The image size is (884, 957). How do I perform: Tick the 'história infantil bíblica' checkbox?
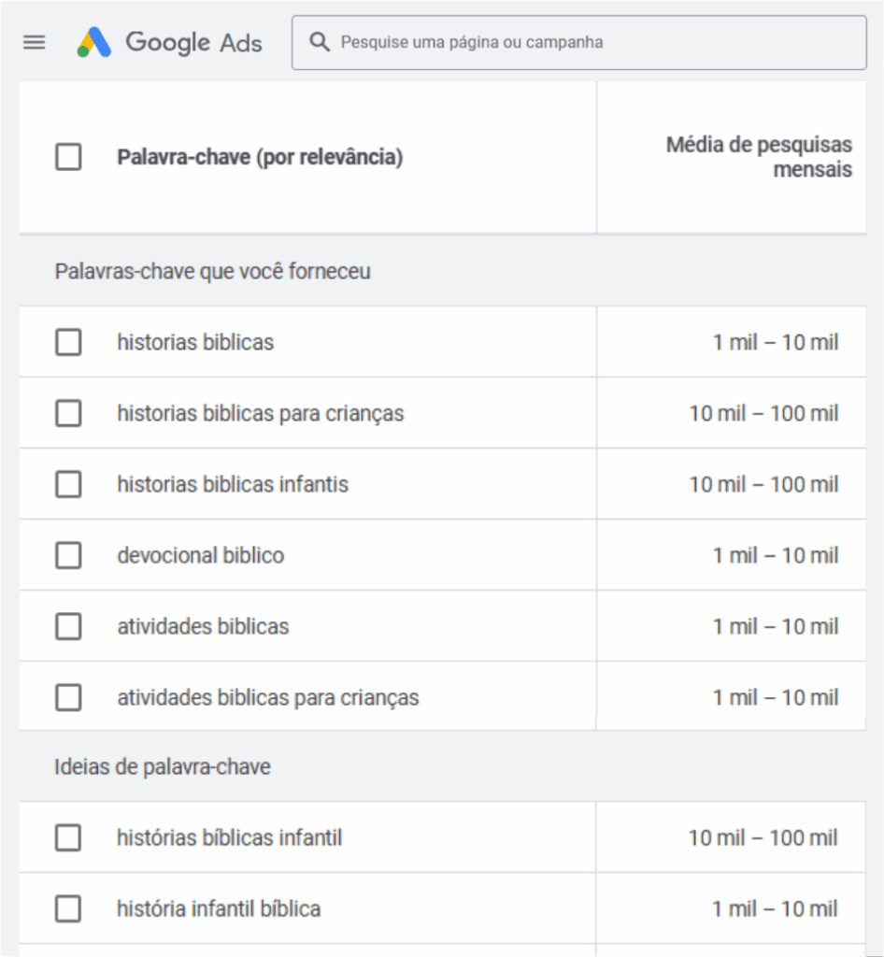click(68, 908)
